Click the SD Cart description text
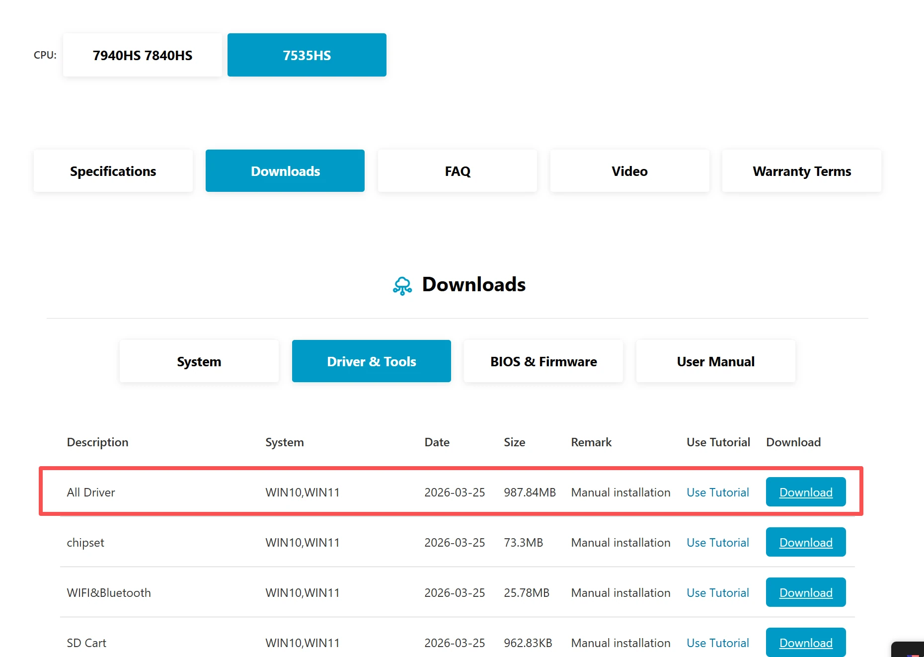924x657 pixels. pos(86,643)
